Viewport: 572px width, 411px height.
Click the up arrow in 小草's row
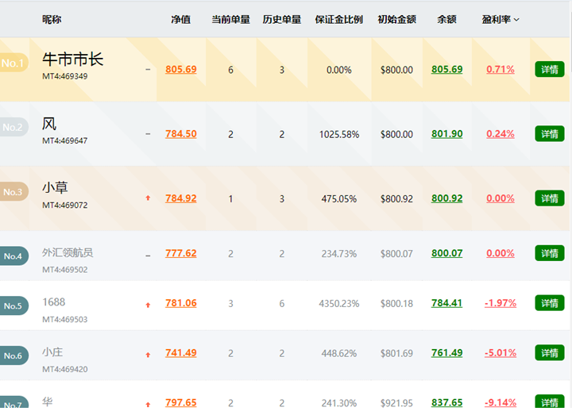(148, 198)
